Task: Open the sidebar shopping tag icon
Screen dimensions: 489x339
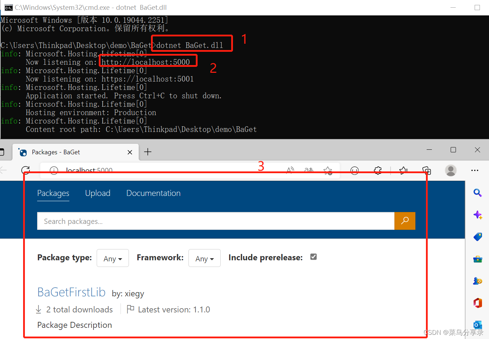Action: [478, 237]
